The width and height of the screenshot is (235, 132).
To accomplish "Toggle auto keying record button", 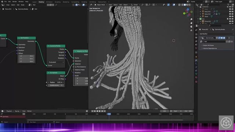I will (87, 111).
